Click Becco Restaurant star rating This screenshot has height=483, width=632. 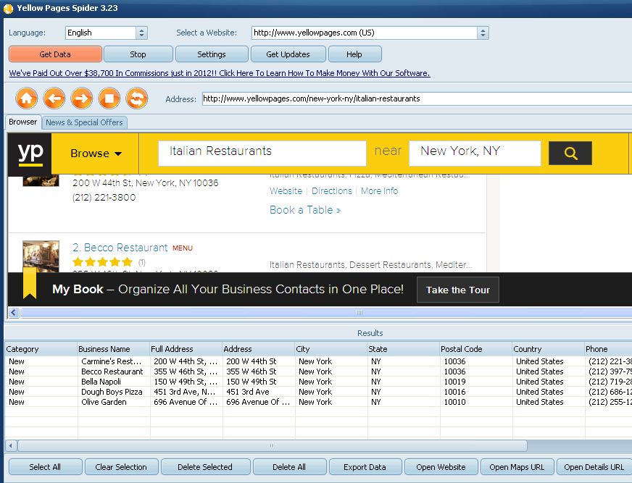point(102,262)
